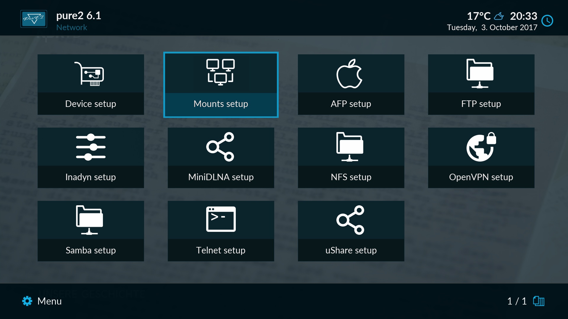The image size is (568, 319).
Task: Open NFS setup configuration
Action: [x=350, y=157]
